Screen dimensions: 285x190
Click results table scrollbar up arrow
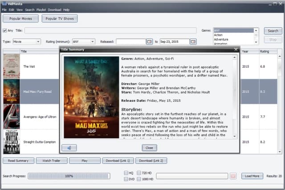280,56
